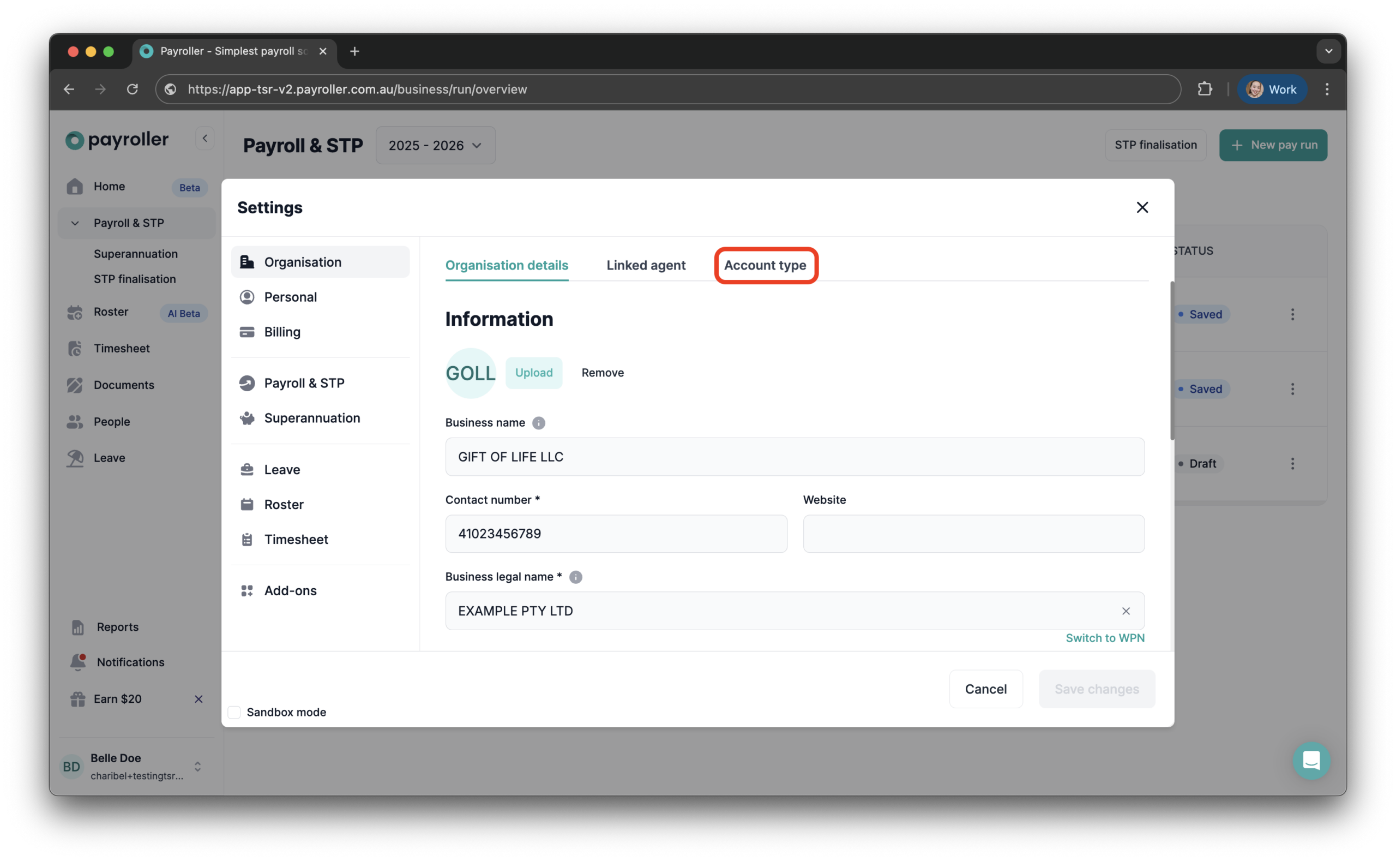Open the Billing settings section

(x=282, y=331)
